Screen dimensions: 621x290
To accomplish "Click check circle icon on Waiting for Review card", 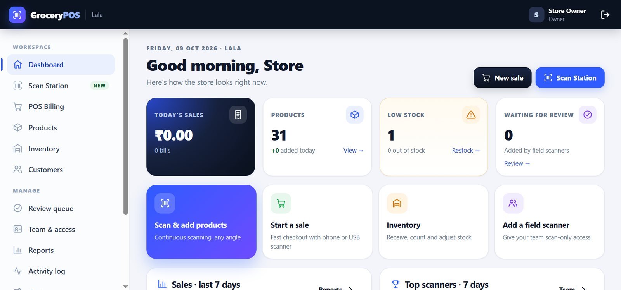I will pos(588,115).
